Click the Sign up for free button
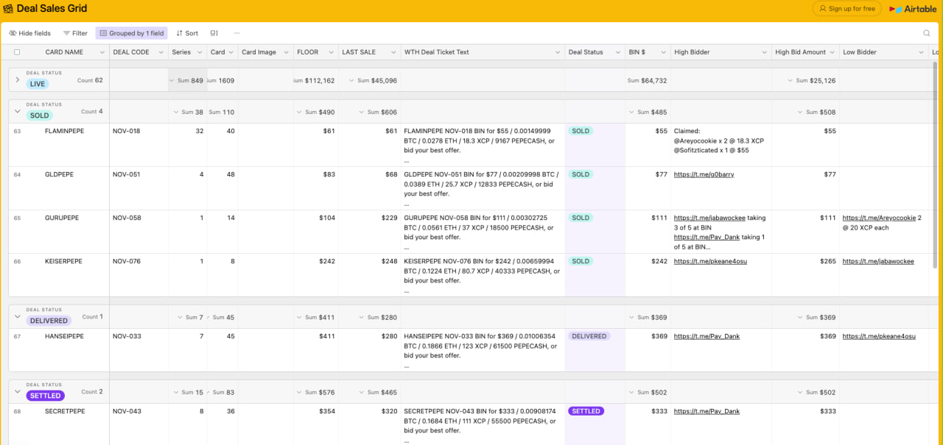The height and width of the screenshot is (445, 943). (846, 9)
